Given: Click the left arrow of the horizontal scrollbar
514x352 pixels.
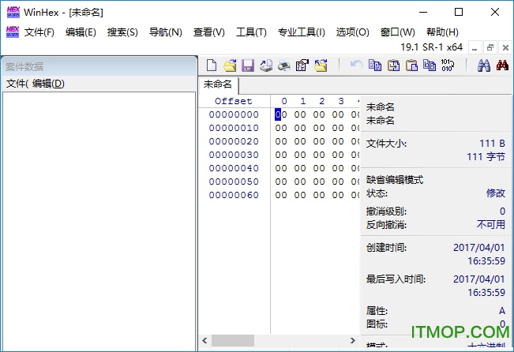Looking at the screenshot, I should click(204, 340).
